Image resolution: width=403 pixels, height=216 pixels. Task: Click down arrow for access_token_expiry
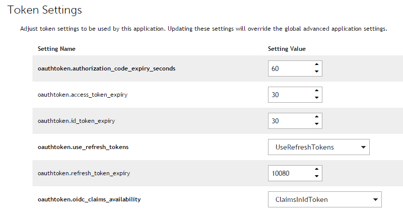(316, 98)
